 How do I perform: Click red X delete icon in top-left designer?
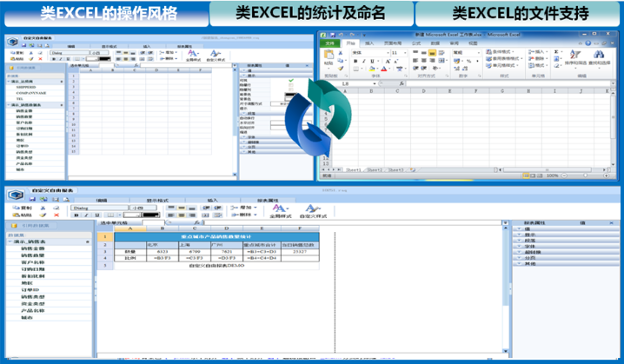click(x=40, y=59)
